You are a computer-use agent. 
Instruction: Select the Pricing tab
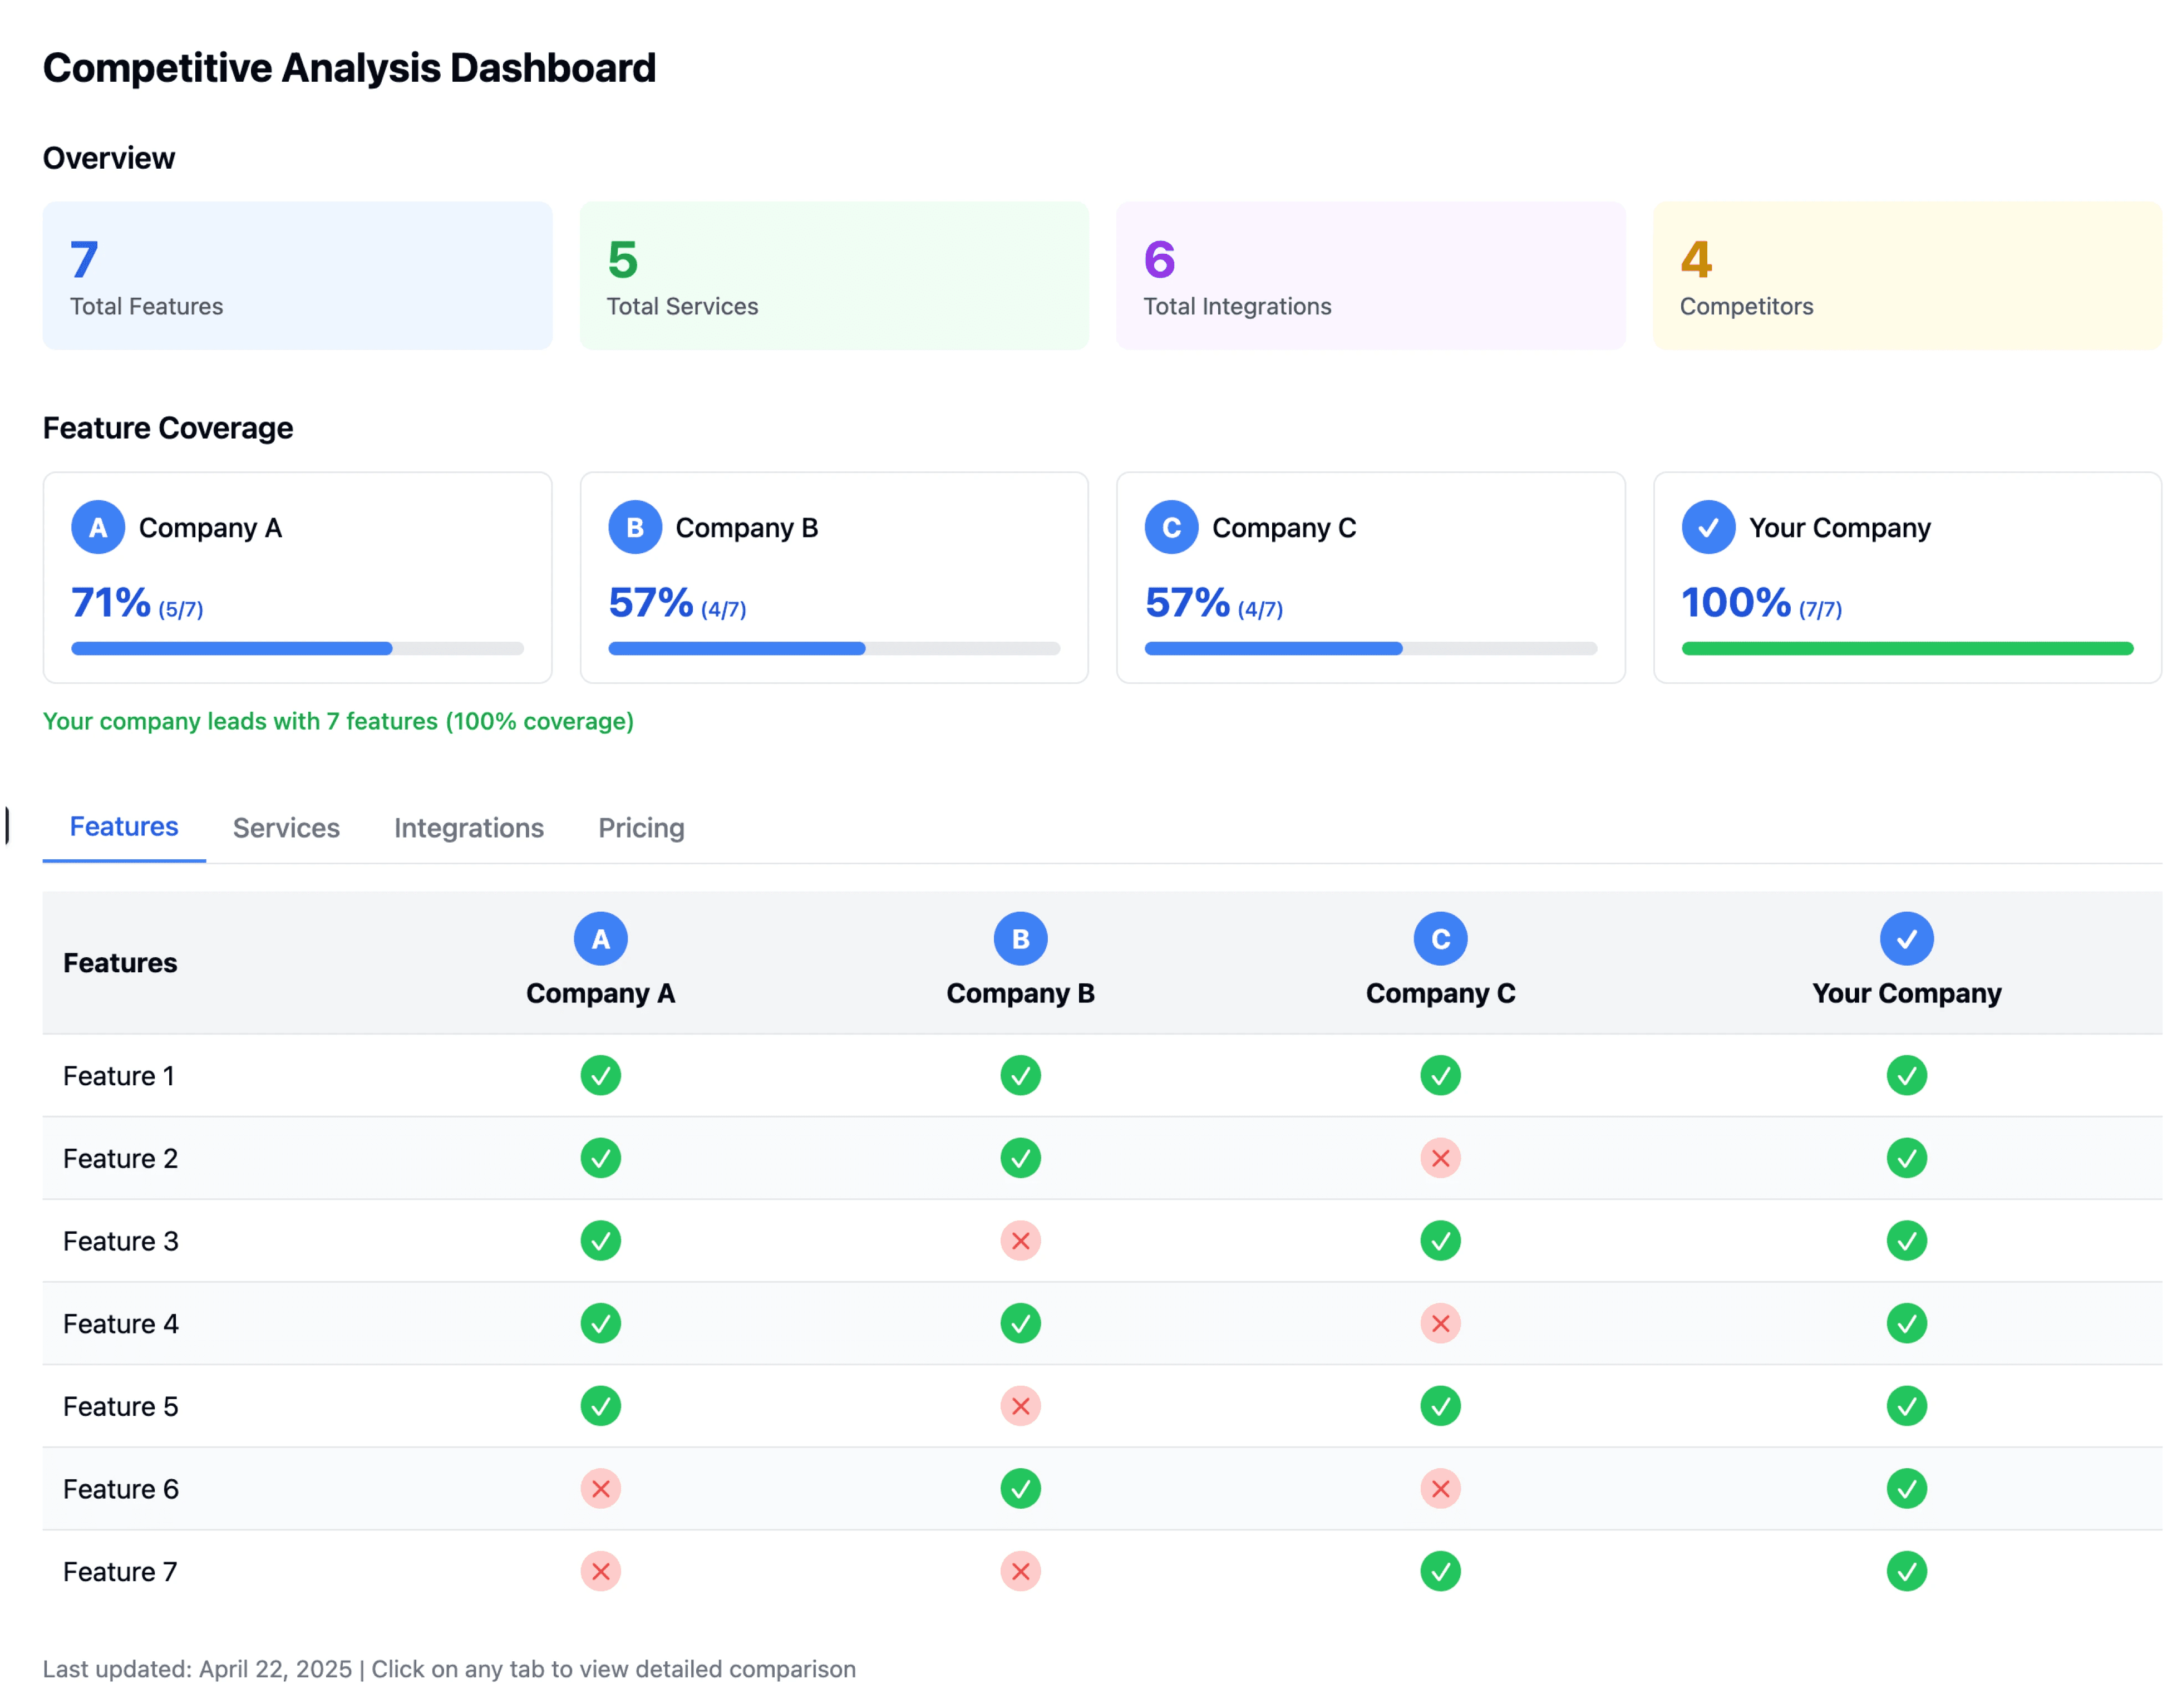pyautogui.click(x=641, y=828)
